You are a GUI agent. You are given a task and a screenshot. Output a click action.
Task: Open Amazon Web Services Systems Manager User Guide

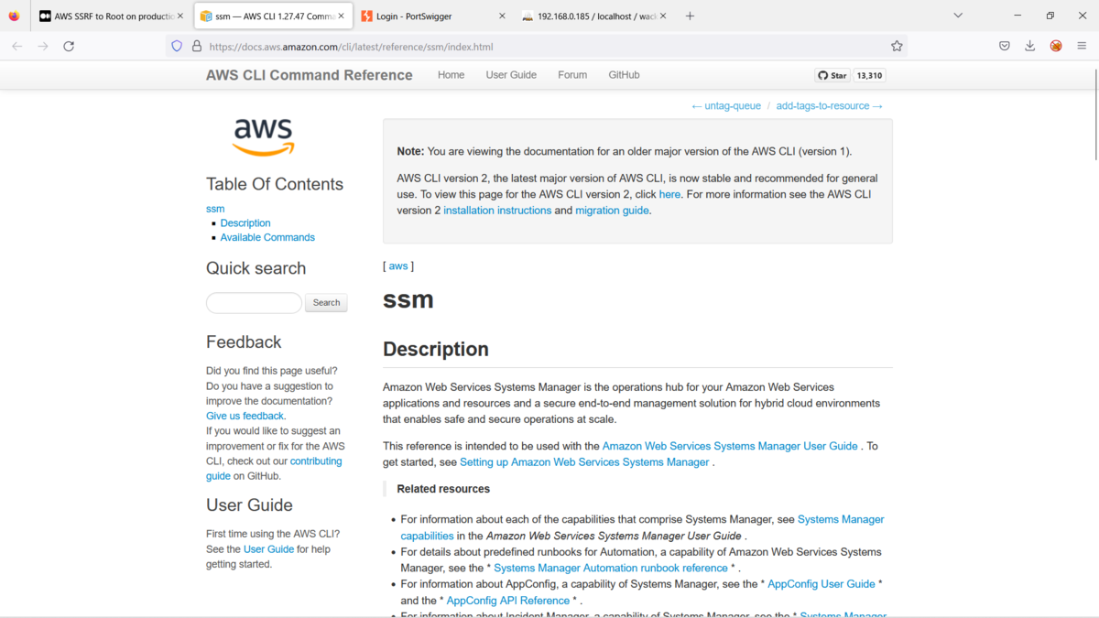coord(730,446)
